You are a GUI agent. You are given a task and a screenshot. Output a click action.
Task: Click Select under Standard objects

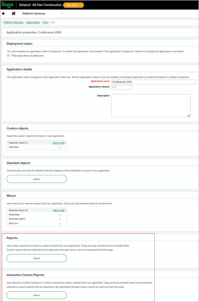tap(36, 179)
